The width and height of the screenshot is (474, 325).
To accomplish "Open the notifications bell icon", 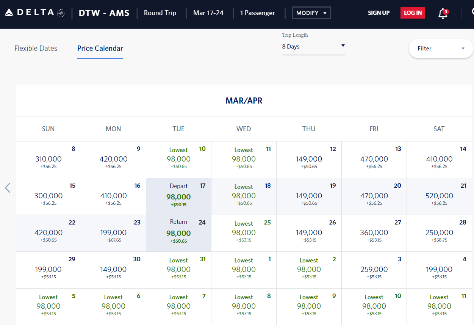I will click(443, 13).
